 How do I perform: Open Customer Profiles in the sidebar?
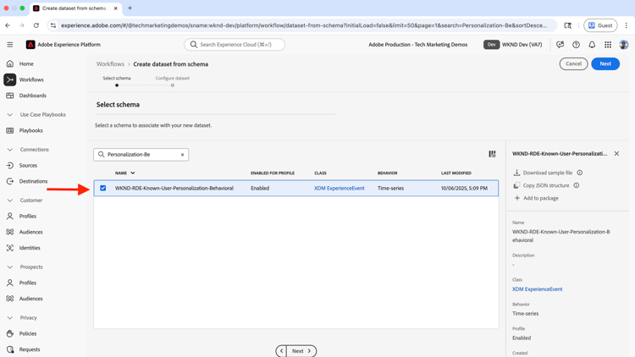click(x=28, y=216)
